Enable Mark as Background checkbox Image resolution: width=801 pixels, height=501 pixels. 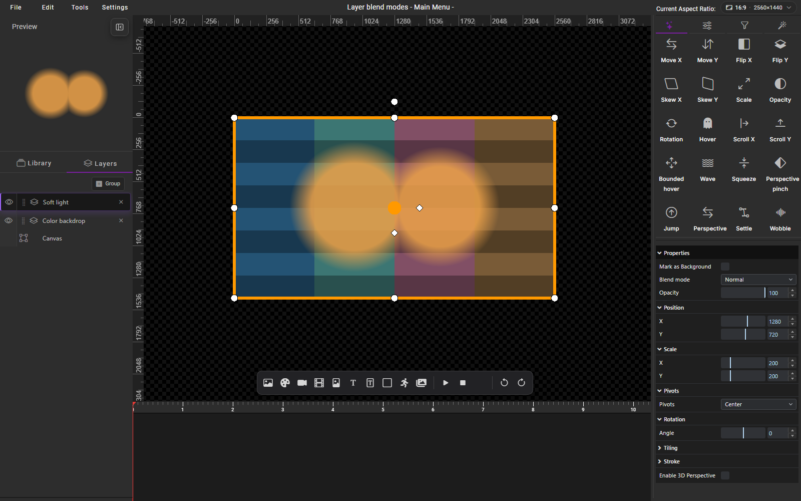[x=725, y=267]
